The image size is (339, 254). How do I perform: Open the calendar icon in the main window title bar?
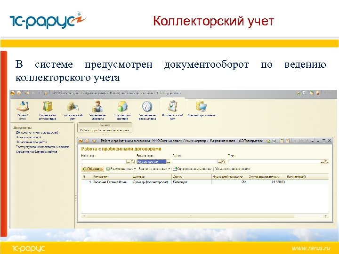pos(318,93)
